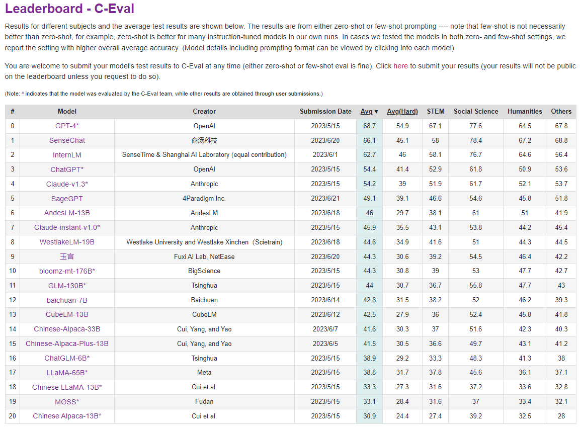Viewport: 583px width, 431px height.
Task: Sort the table by Avg column
Action: tap(369, 112)
